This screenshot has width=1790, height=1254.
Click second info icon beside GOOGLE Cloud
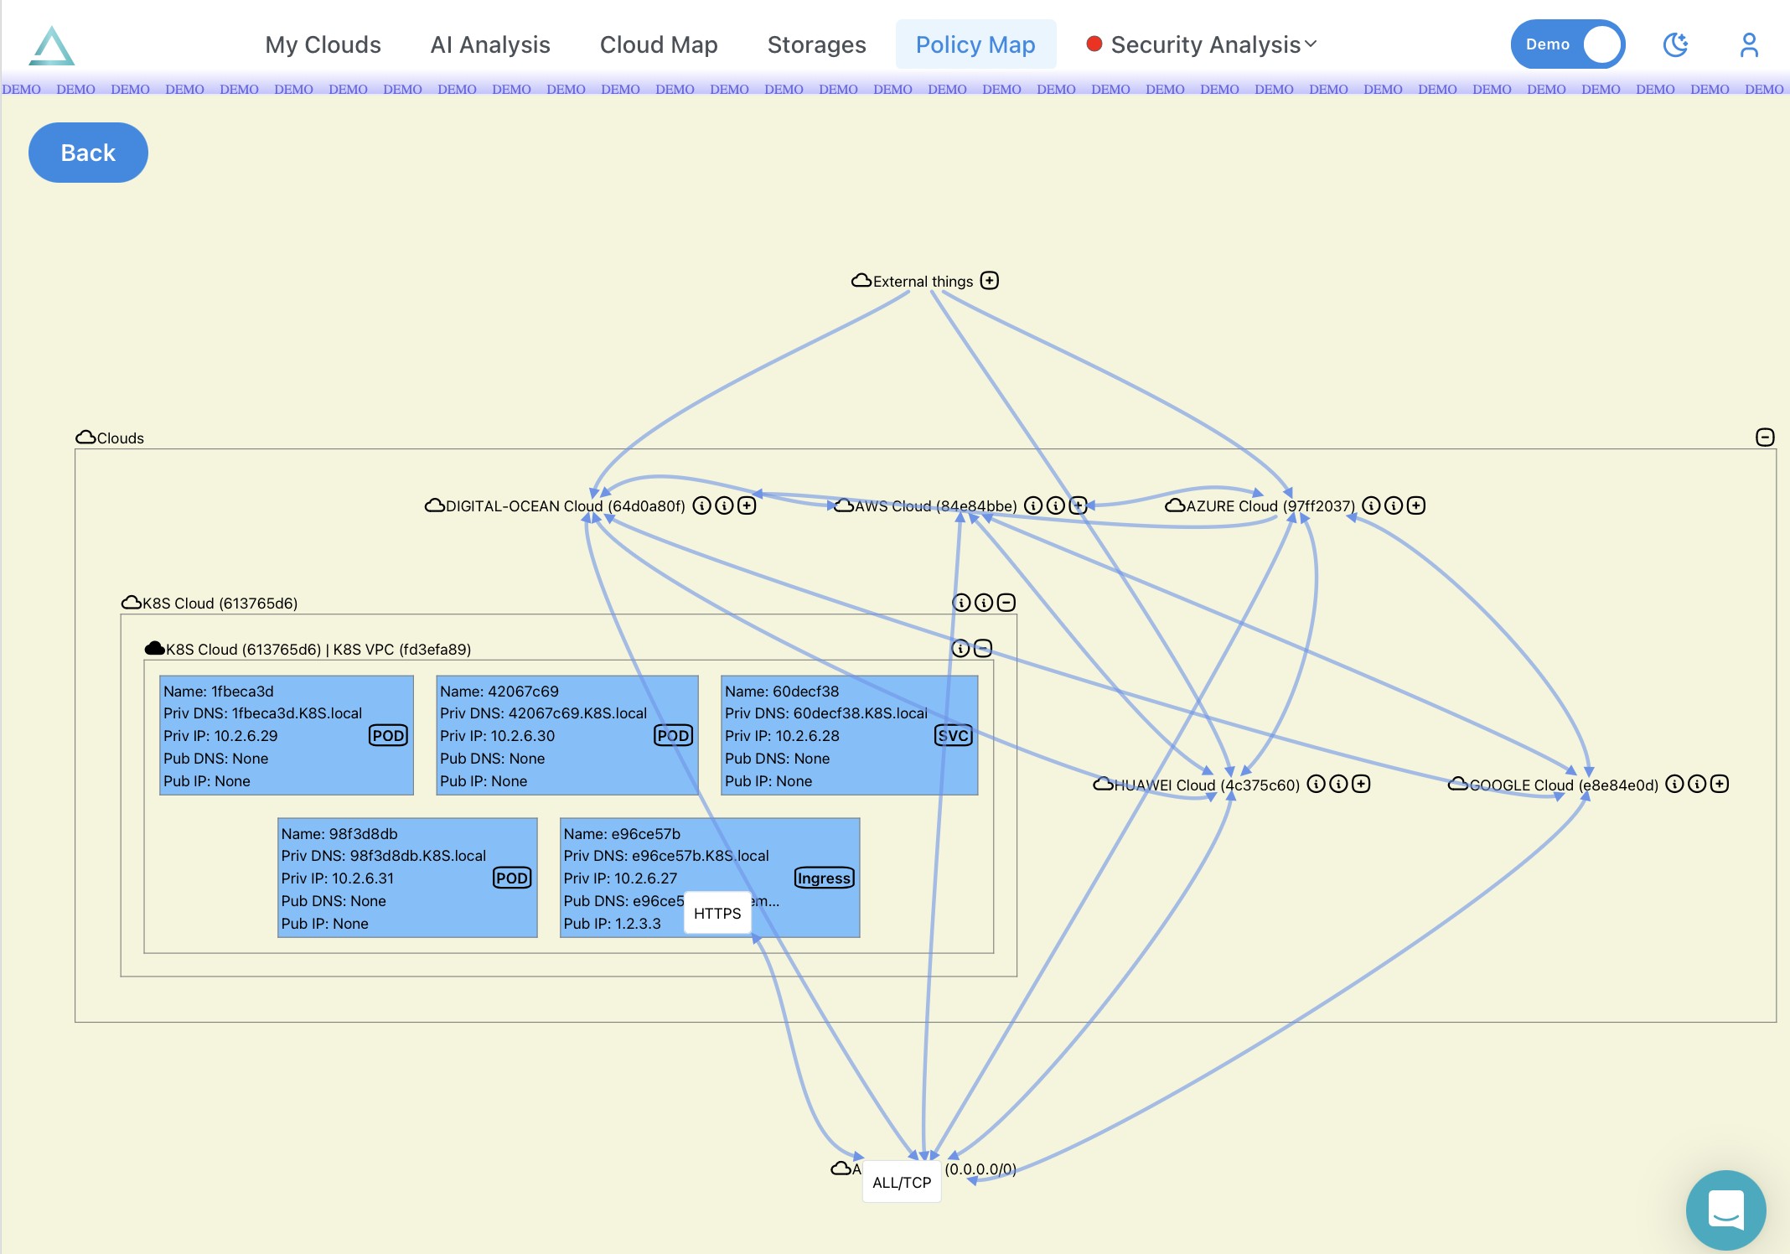[x=1697, y=784]
